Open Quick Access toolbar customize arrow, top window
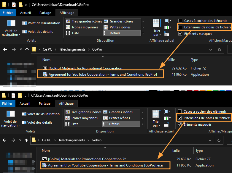 26,5
